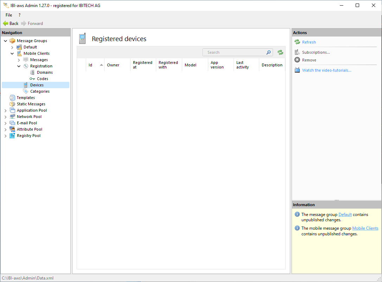382x282 pixels.
Task: Expand the Application Pool node
Action: 6,111
